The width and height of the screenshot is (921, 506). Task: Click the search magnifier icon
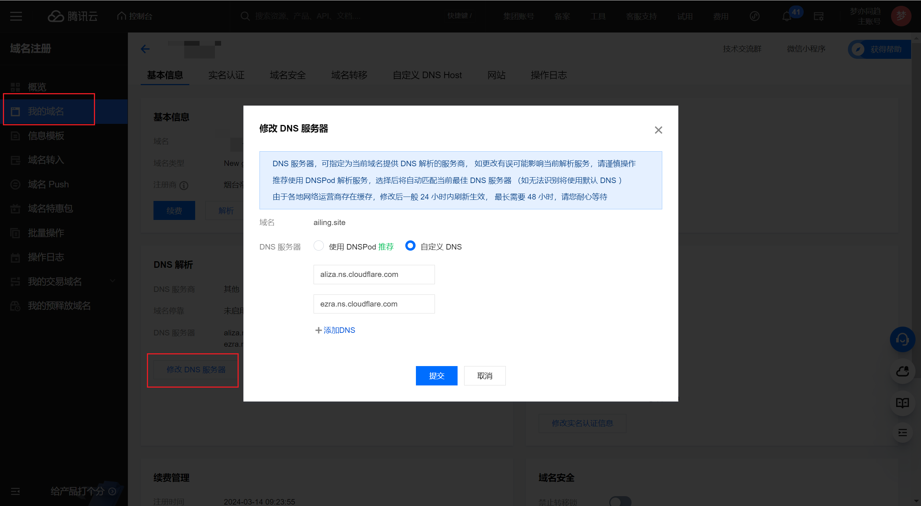pyautogui.click(x=245, y=16)
